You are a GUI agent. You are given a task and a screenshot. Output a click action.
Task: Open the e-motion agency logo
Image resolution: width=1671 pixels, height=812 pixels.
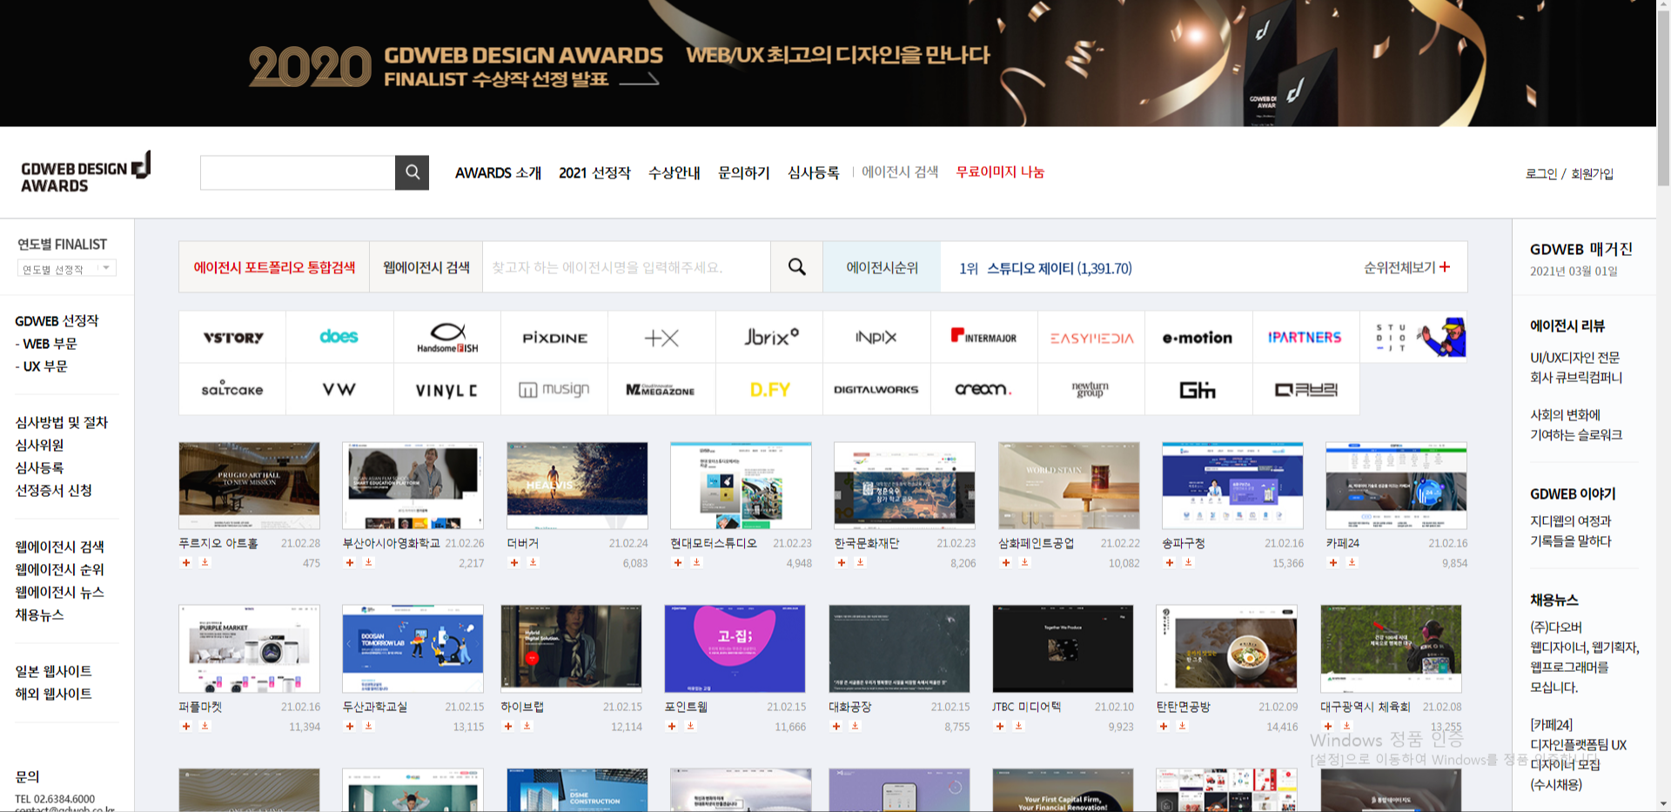click(x=1198, y=338)
